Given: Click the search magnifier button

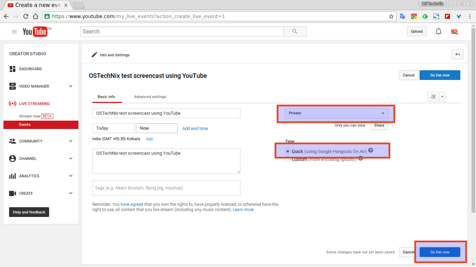Looking at the screenshot, I should pos(295,31).
